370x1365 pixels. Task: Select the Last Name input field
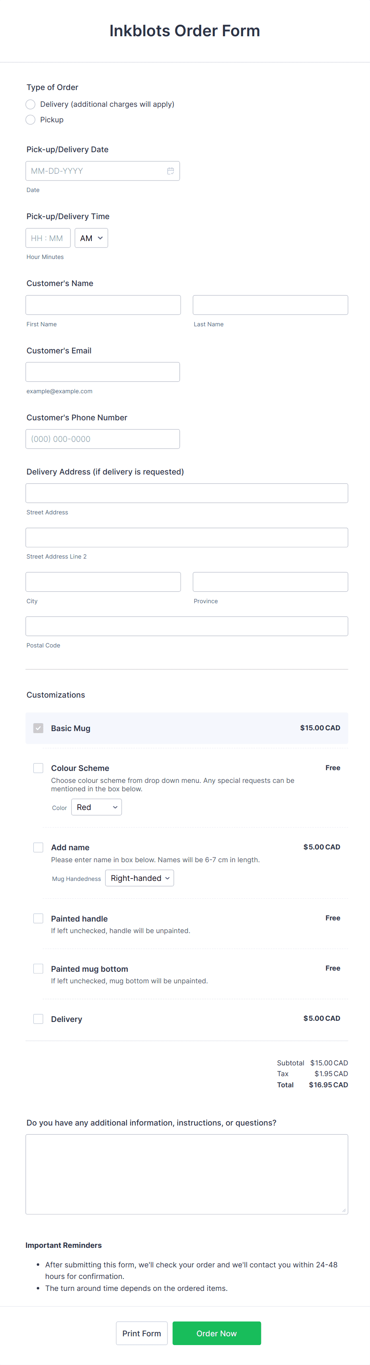point(270,305)
